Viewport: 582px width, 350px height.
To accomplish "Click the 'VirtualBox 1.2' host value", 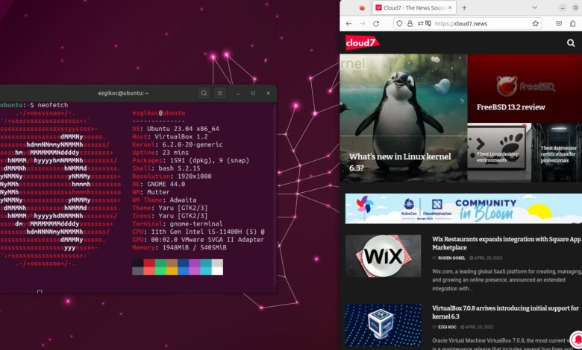I will pos(181,137).
